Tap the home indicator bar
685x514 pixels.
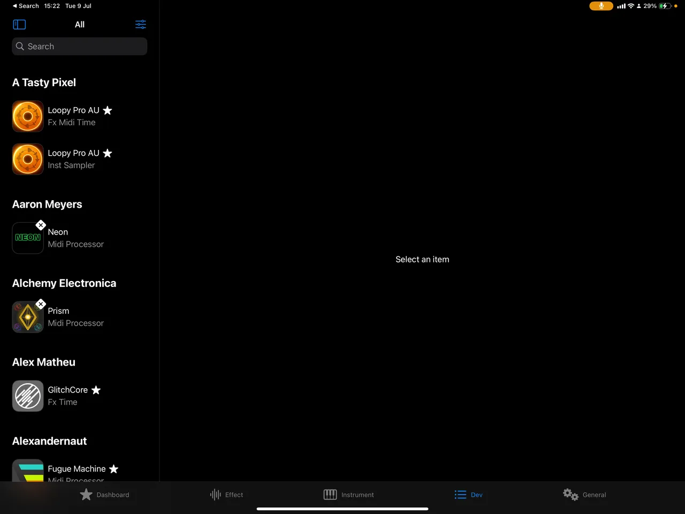click(x=342, y=509)
